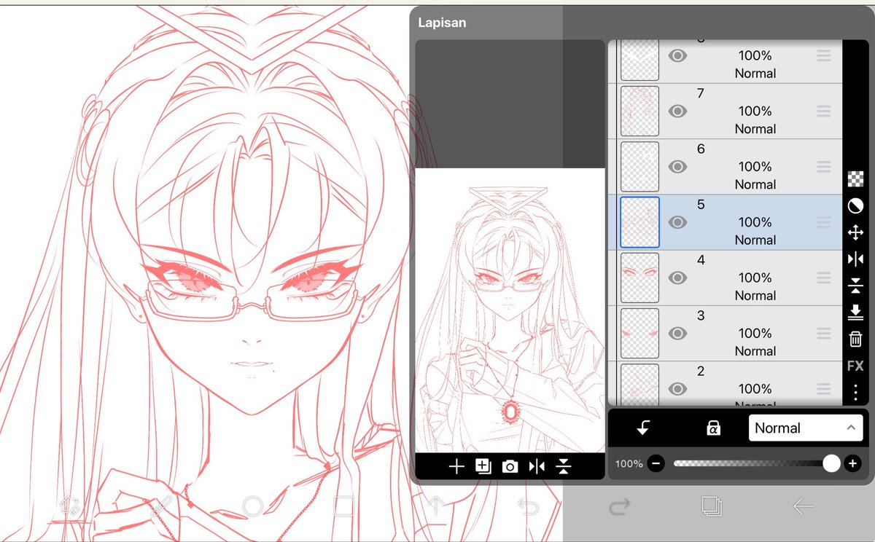Click layer 7 thumbnail
The width and height of the screenshot is (875, 542).
pyautogui.click(x=639, y=111)
